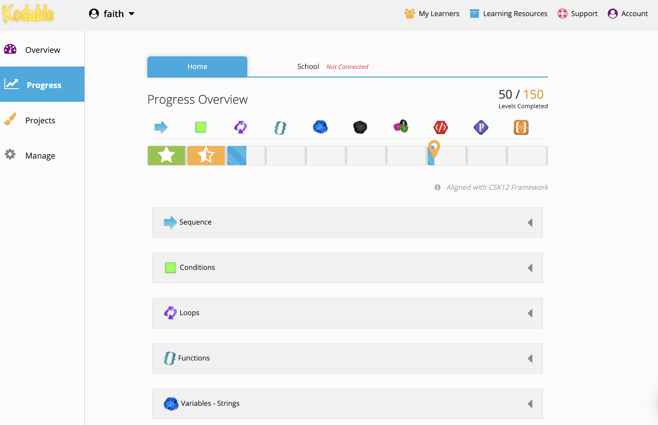Click the info icon beside CSK12 Framework
Viewport: 658px width, 425px height.
(438, 187)
